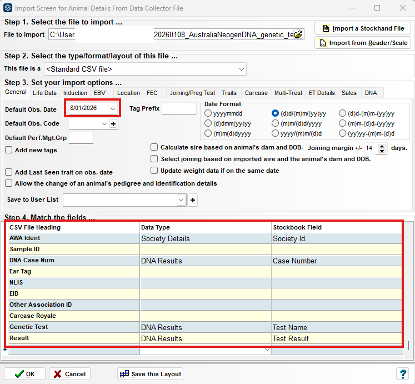Expand the Save to User List dropdown
415x384 pixels.
point(181,200)
